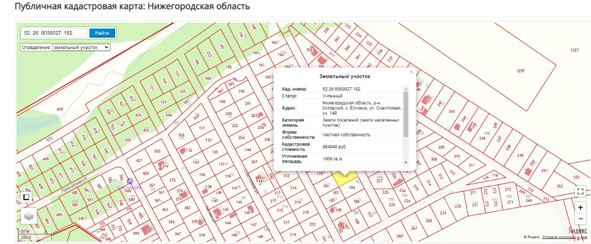Zoom in with the plus button
This screenshot has height=244, width=591.
pyautogui.click(x=580, y=207)
